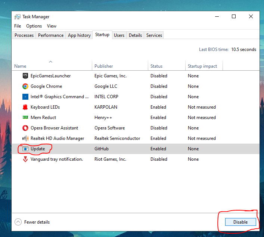Select the Startup tab

click(102, 35)
